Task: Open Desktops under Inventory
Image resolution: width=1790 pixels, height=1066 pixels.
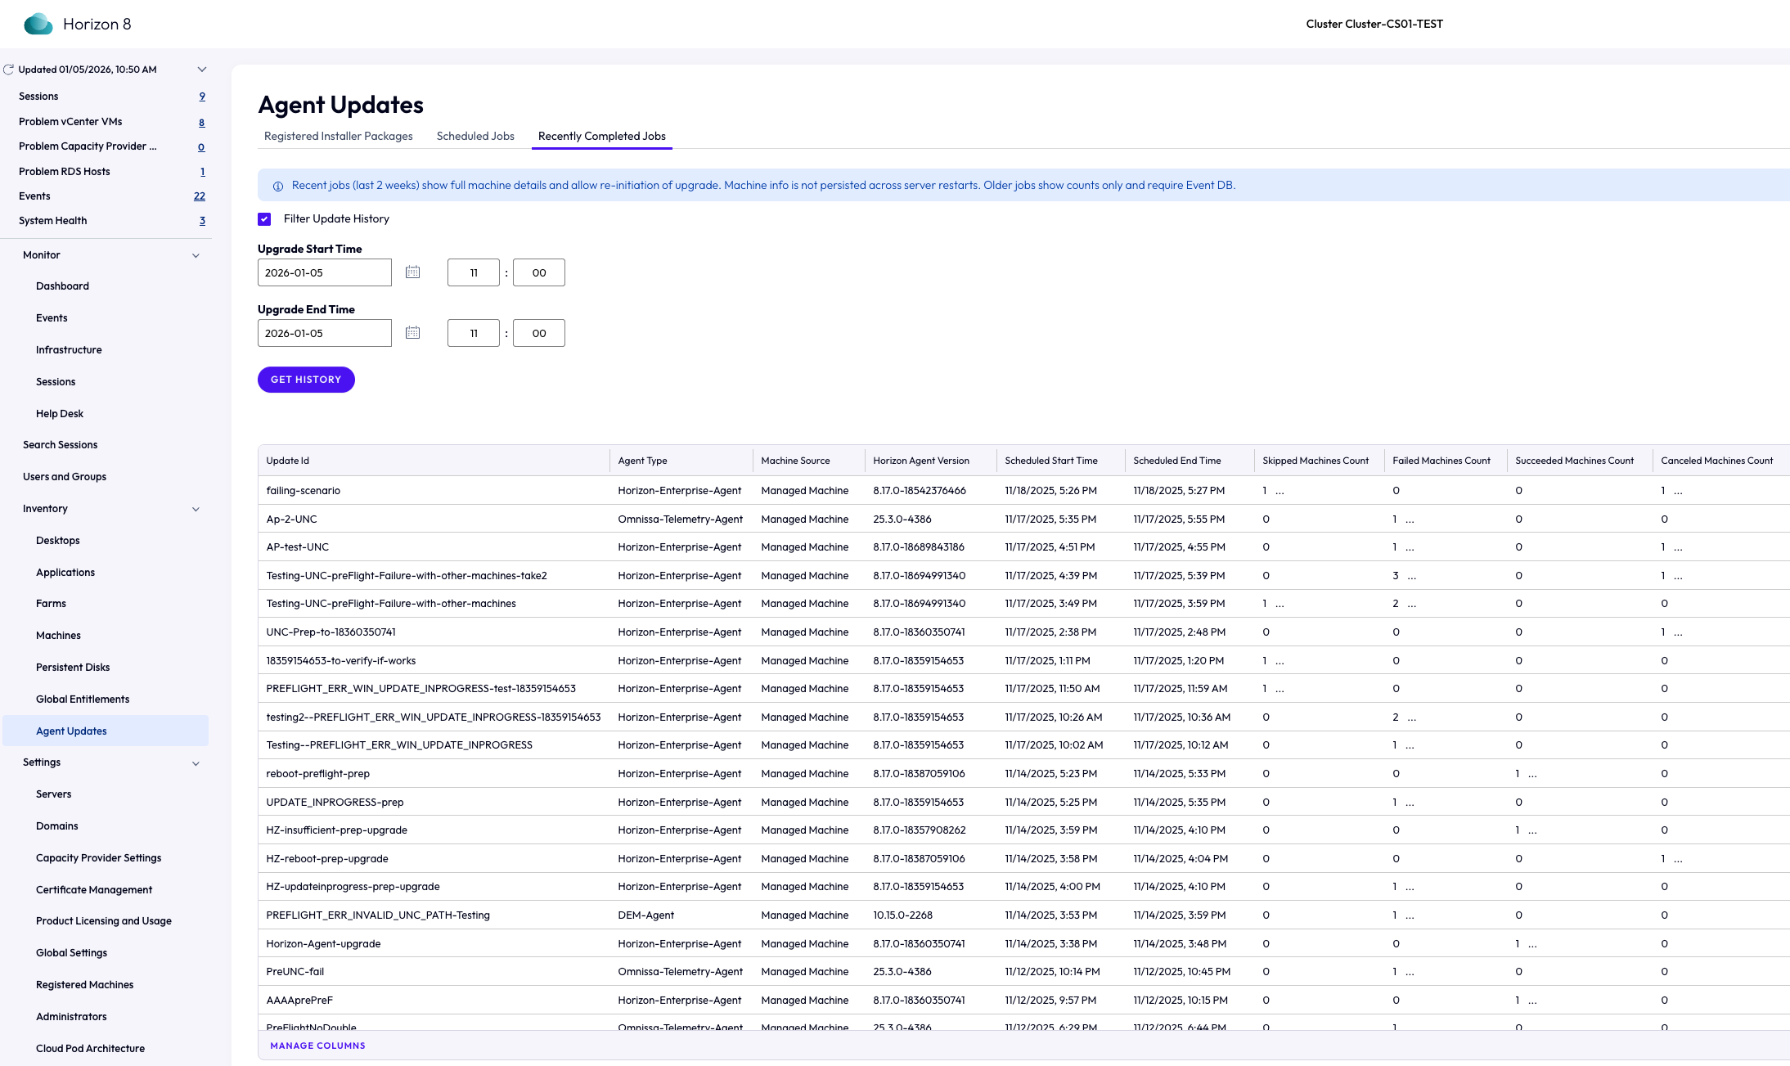Action: [58, 541]
